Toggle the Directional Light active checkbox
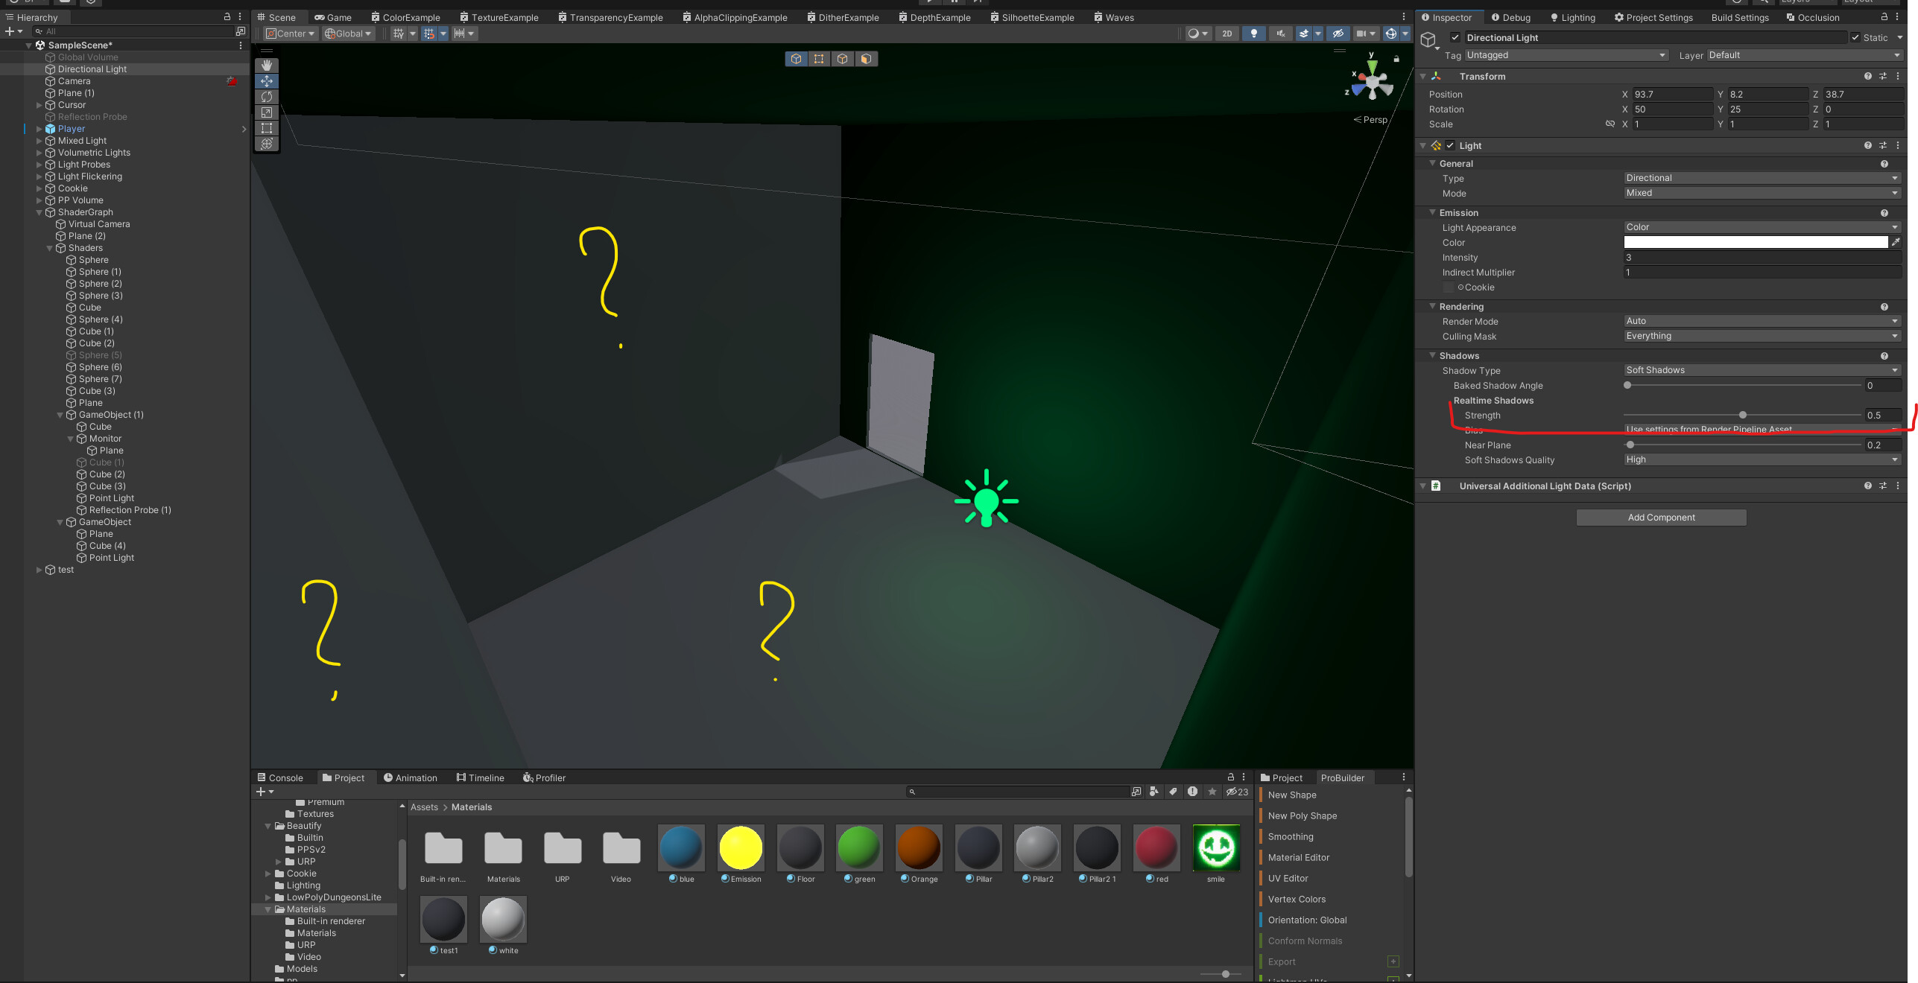This screenshot has height=983, width=1918. (1455, 37)
